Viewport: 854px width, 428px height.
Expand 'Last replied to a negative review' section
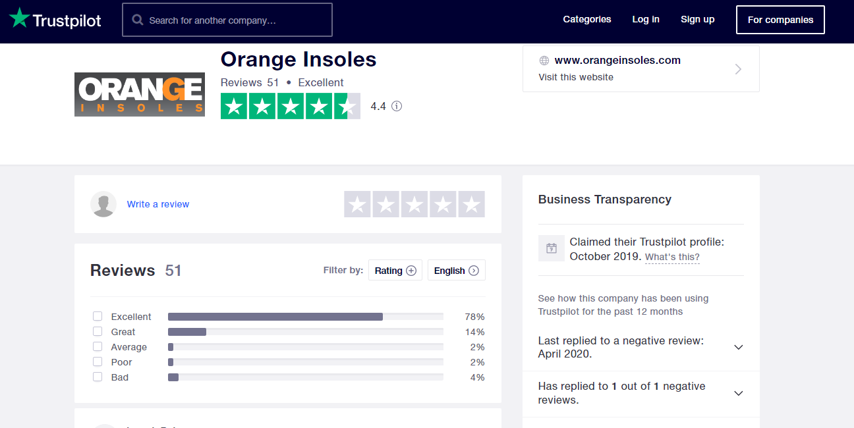point(640,348)
